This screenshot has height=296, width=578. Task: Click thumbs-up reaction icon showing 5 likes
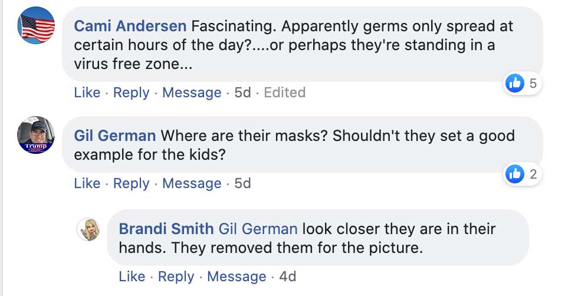pyautogui.click(x=515, y=84)
